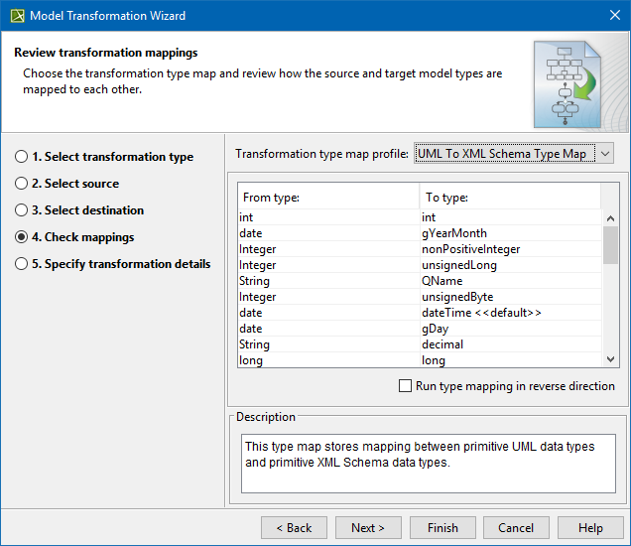Click the mappings list scrollbar thumb
The image size is (631, 546).
click(610, 245)
